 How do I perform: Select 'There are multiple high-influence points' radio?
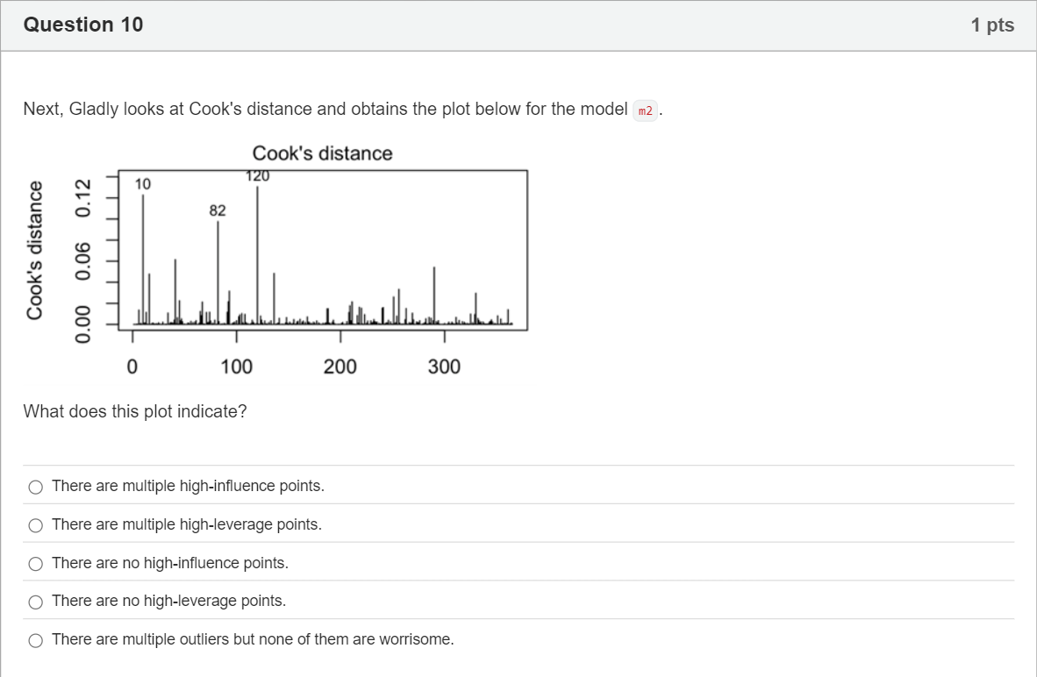pyautogui.click(x=36, y=488)
